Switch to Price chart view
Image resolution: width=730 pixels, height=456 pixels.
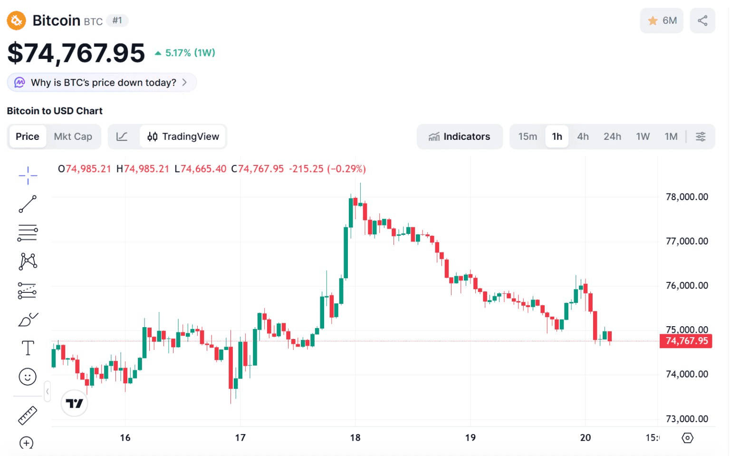pyautogui.click(x=28, y=136)
